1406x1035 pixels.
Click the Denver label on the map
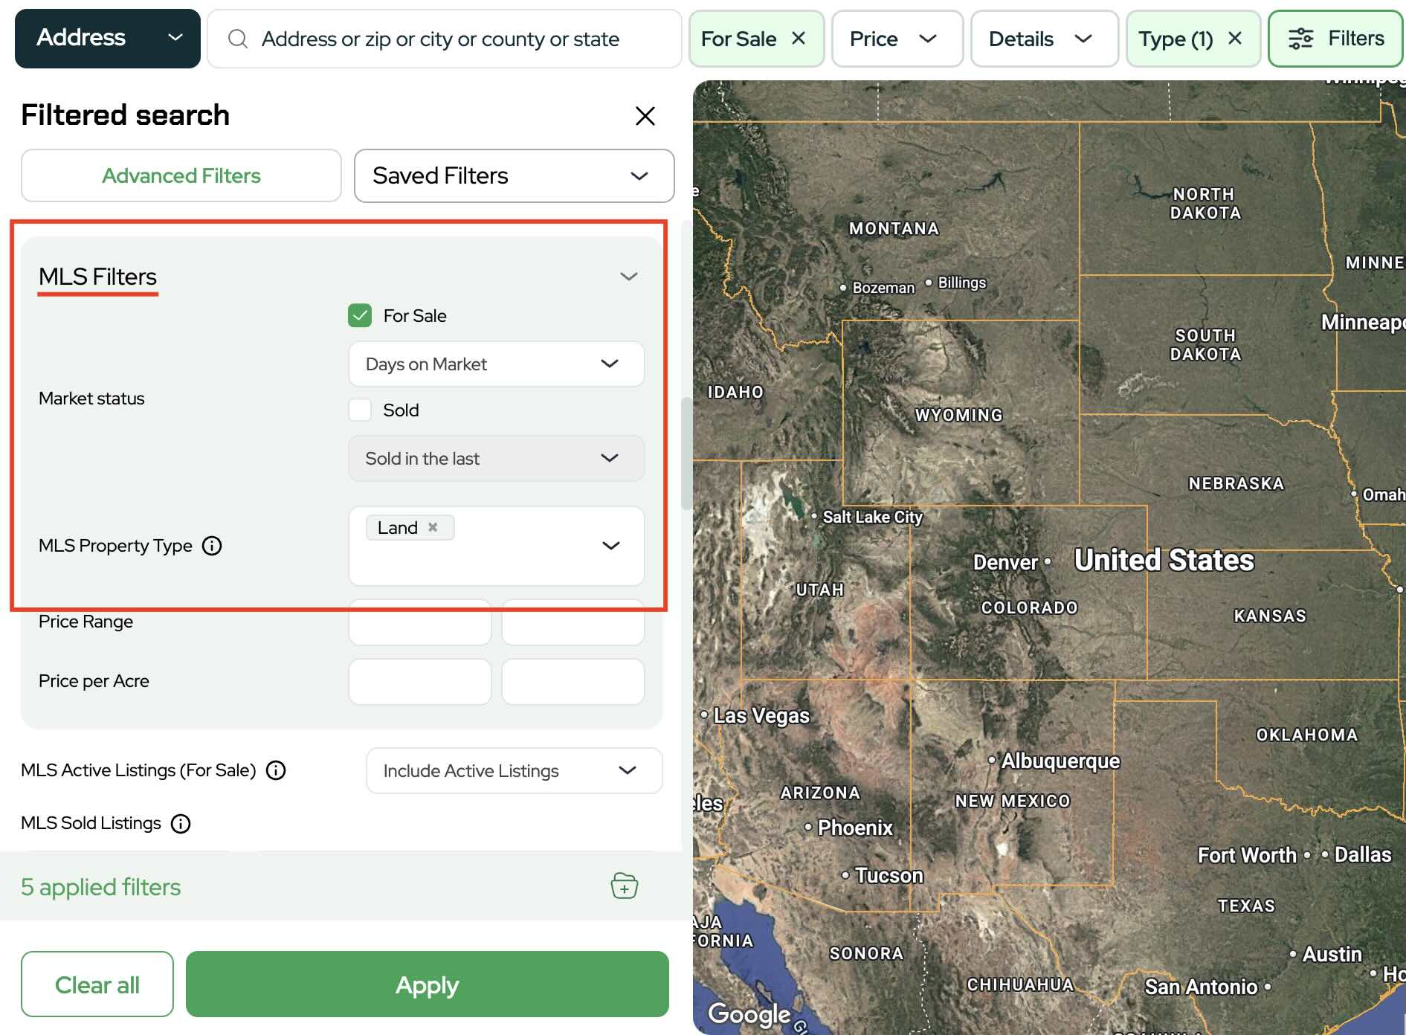coord(1005,562)
